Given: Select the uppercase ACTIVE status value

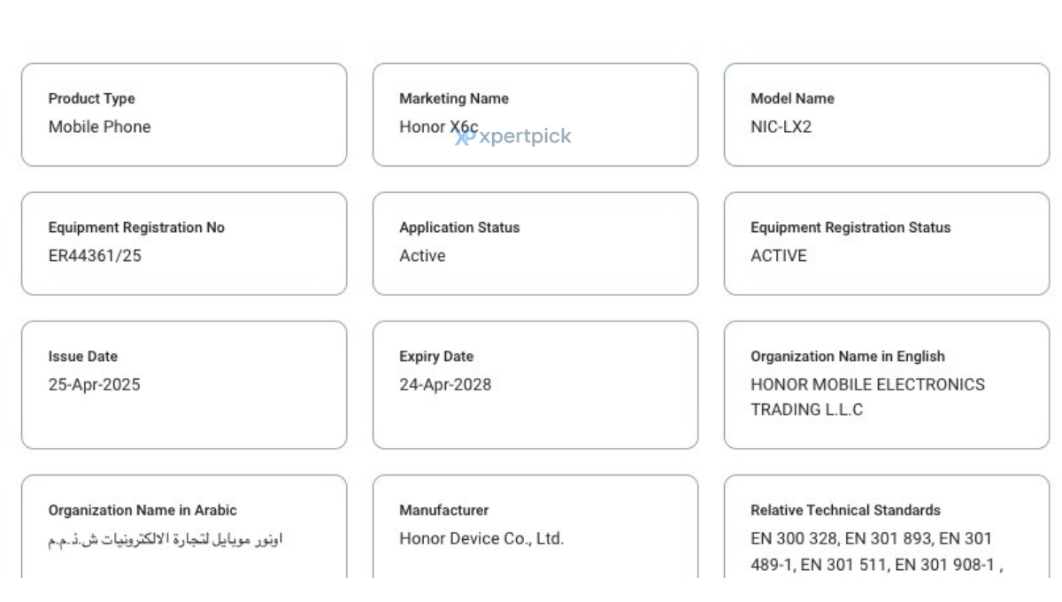Looking at the screenshot, I should 779,256.
